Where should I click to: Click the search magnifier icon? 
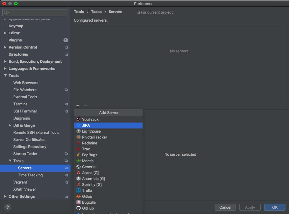6,12
